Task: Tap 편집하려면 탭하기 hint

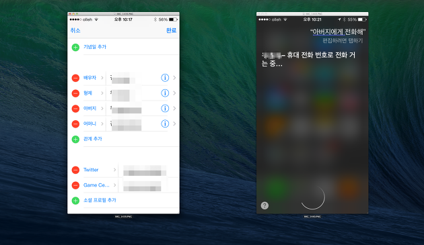Action: pos(343,41)
